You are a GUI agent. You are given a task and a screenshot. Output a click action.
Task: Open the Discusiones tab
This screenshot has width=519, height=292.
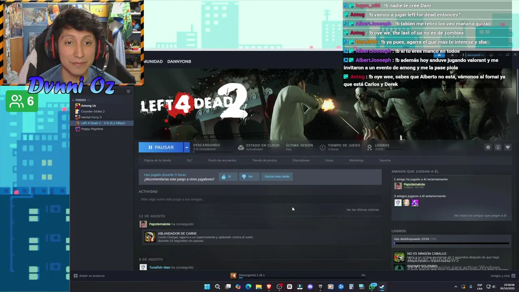301,160
